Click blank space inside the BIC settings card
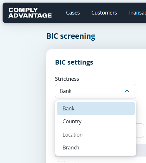146x163 pixels. coord(118,67)
